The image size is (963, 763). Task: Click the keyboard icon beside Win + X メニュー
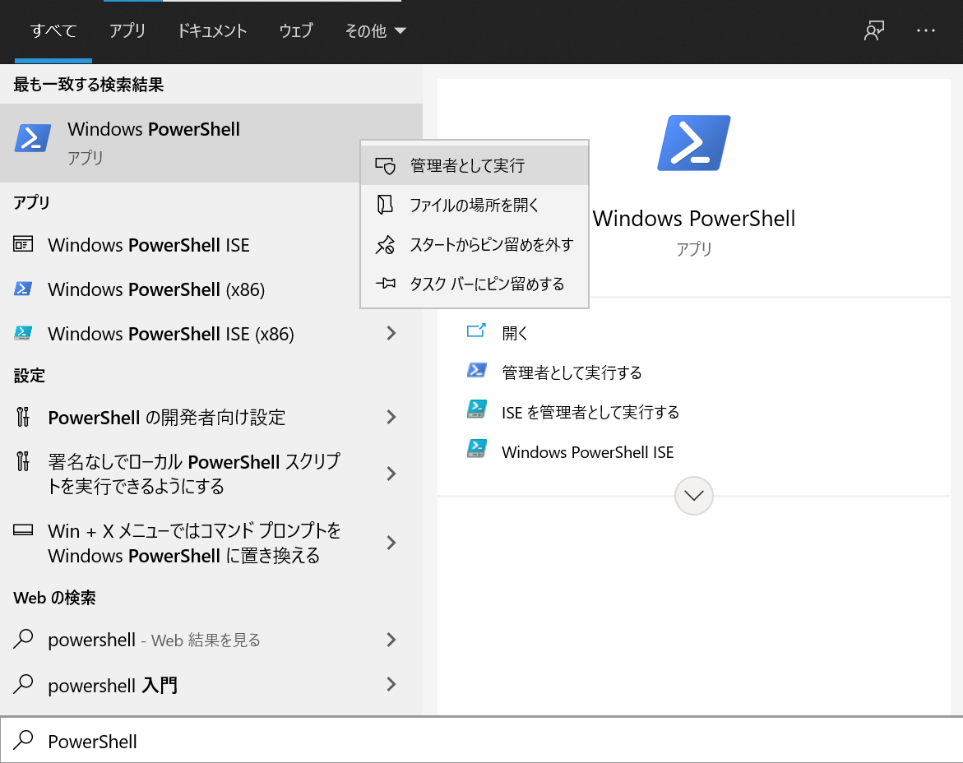(x=23, y=529)
